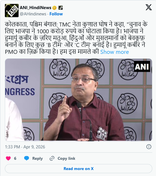Like the tweet with the heart icon
This screenshot has width=156, height=176.
click(x=8, y=158)
